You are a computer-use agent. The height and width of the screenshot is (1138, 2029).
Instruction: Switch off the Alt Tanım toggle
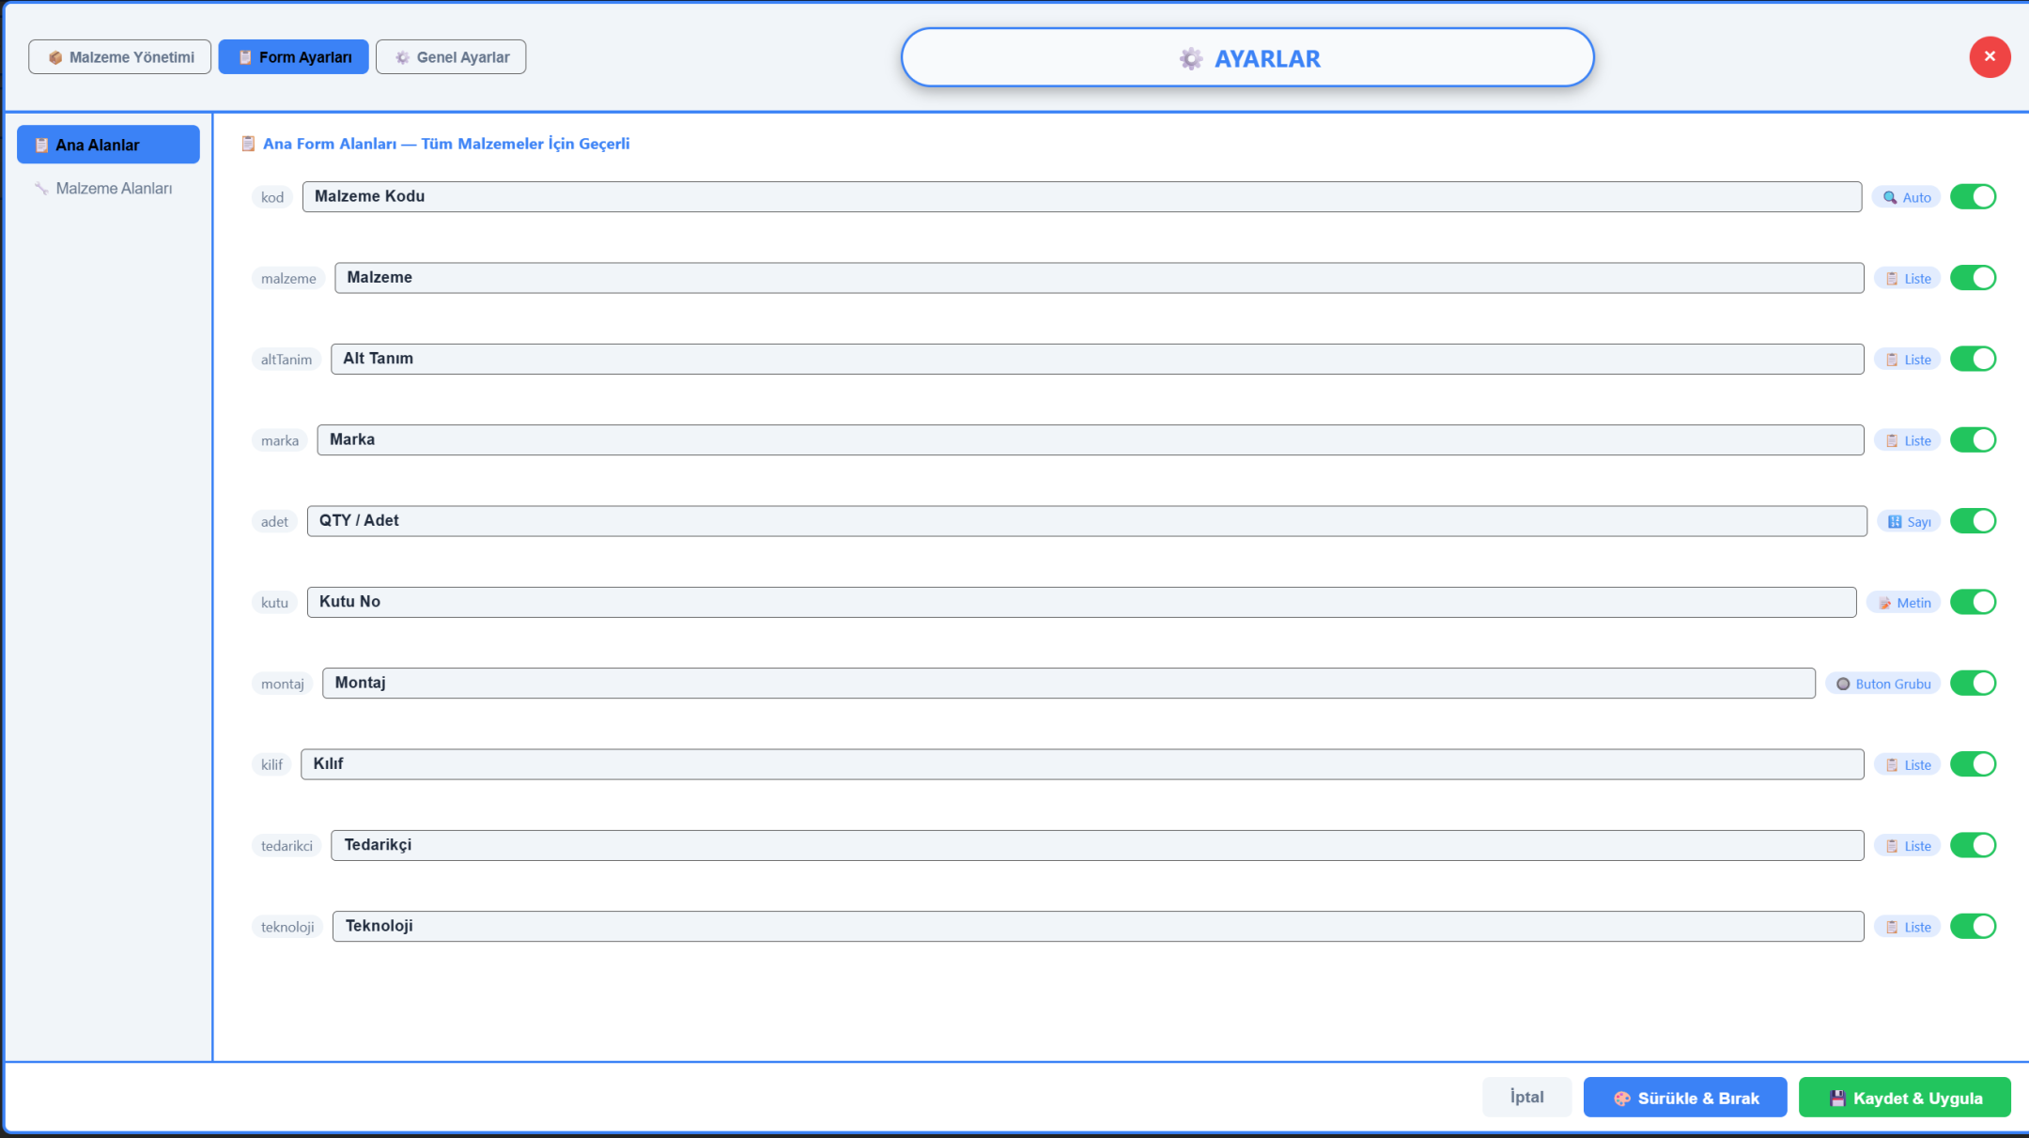click(x=1973, y=359)
